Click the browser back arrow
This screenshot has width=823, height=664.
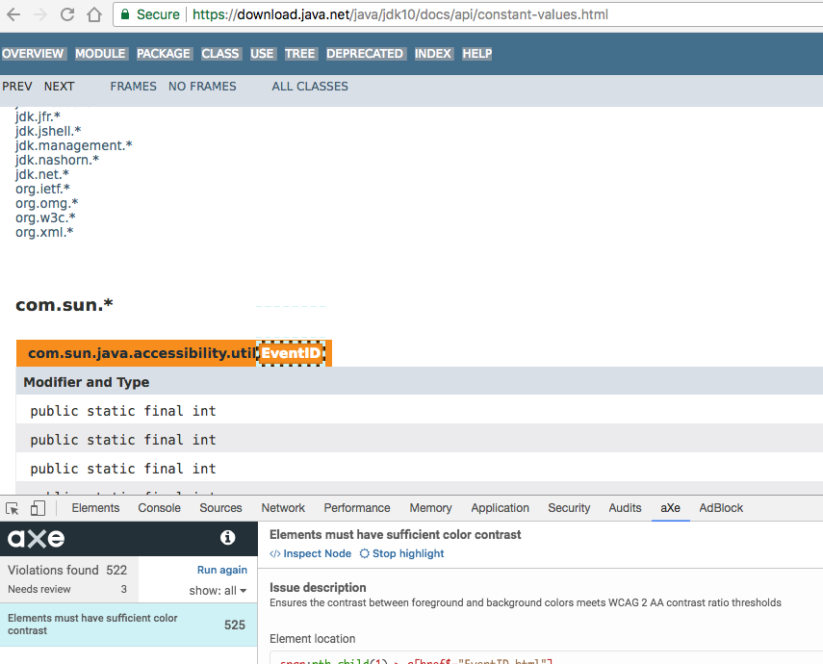tap(14, 15)
